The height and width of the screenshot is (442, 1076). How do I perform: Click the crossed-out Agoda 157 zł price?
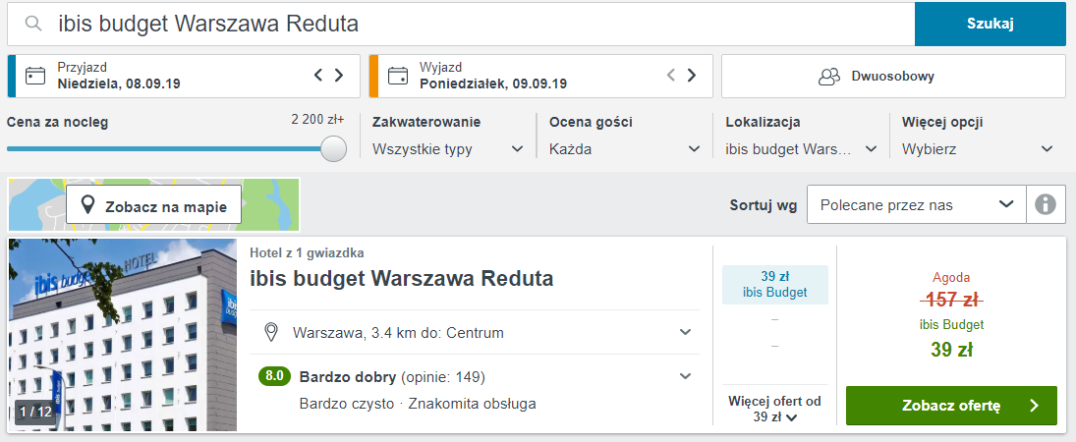tap(951, 300)
